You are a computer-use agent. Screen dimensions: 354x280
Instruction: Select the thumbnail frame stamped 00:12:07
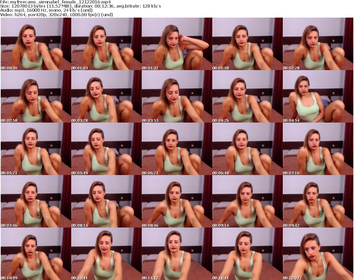pyautogui.click(x=318, y=254)
